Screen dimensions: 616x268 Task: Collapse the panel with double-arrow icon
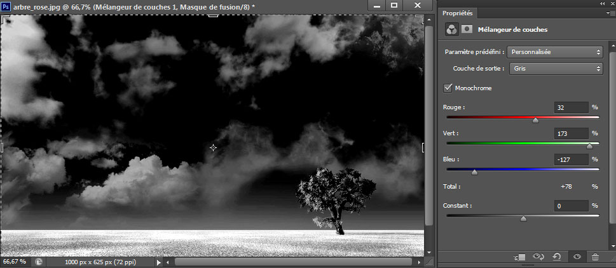click(602, 4)
